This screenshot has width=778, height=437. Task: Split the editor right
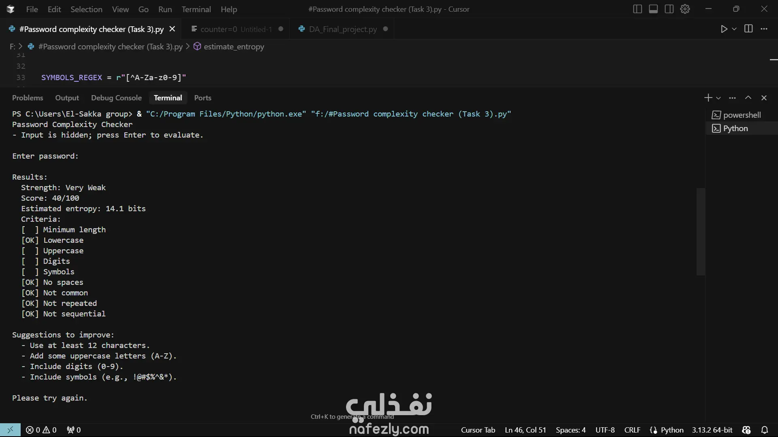(x=748, y=29)
